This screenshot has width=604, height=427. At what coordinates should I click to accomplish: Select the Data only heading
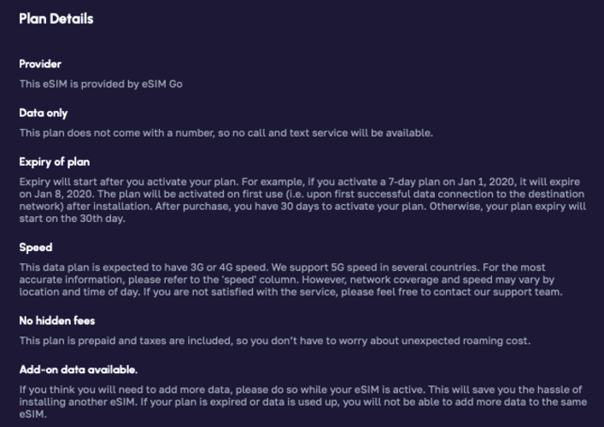[43, 114]
